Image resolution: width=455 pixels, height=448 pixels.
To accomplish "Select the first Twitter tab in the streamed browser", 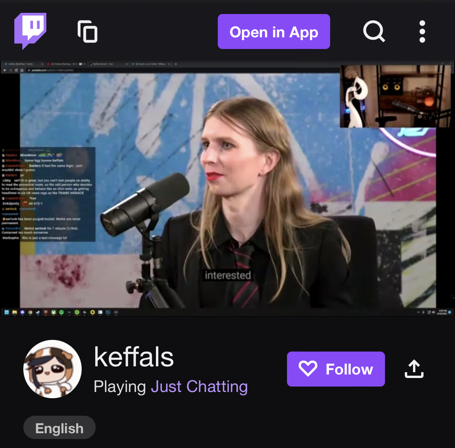I will tap(23, 64).
